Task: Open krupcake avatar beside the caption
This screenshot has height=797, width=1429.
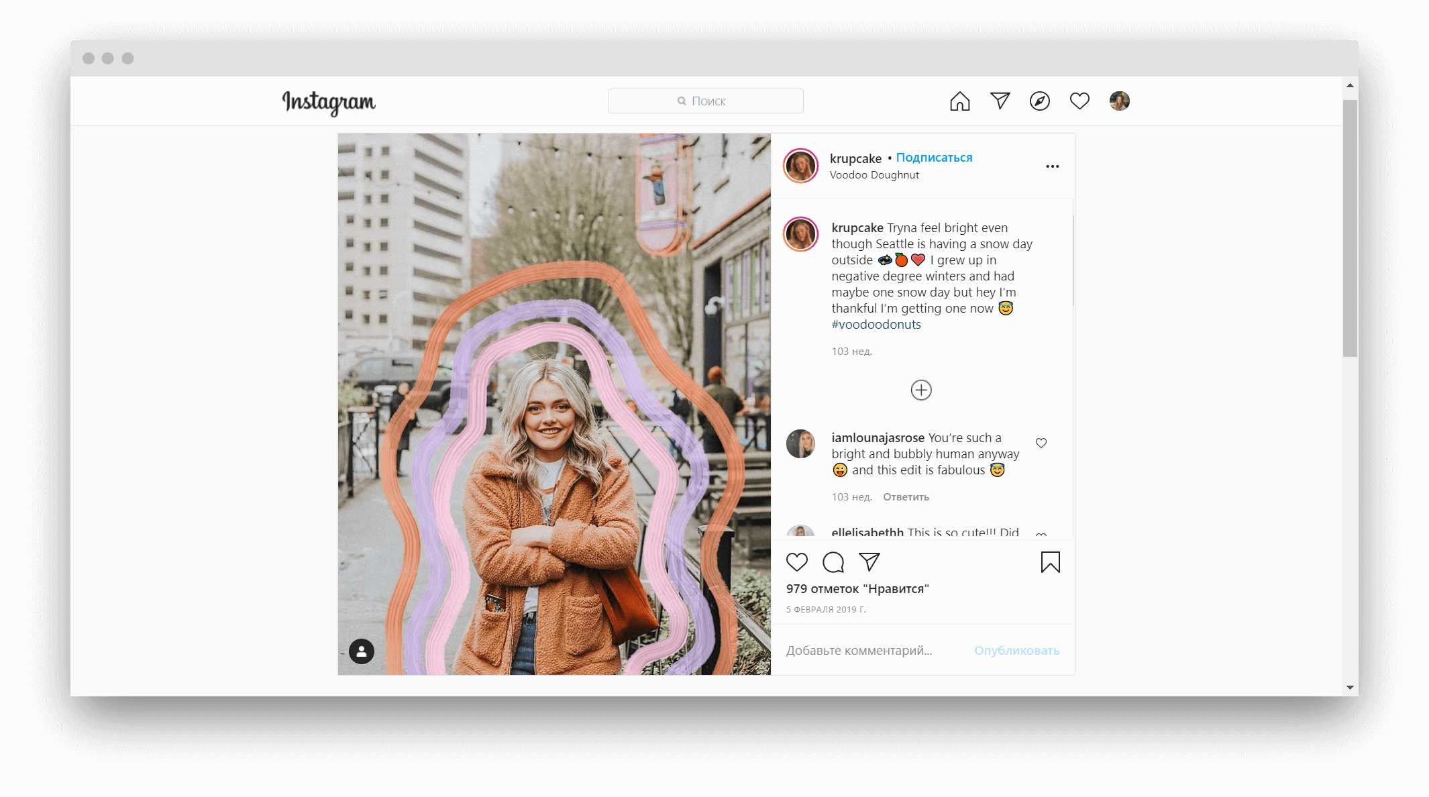Action: click(x=800, y=234)
